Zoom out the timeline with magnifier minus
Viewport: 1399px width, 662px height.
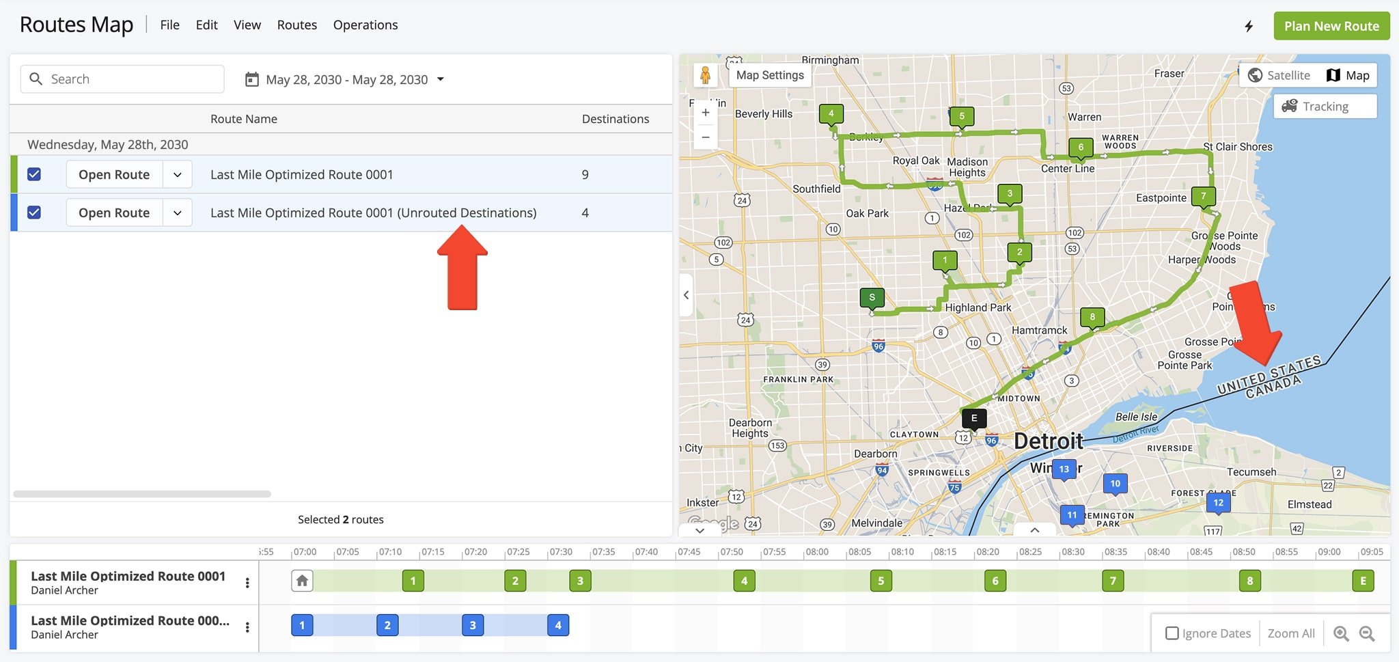pyautogui.click(x=1367, y=633)
